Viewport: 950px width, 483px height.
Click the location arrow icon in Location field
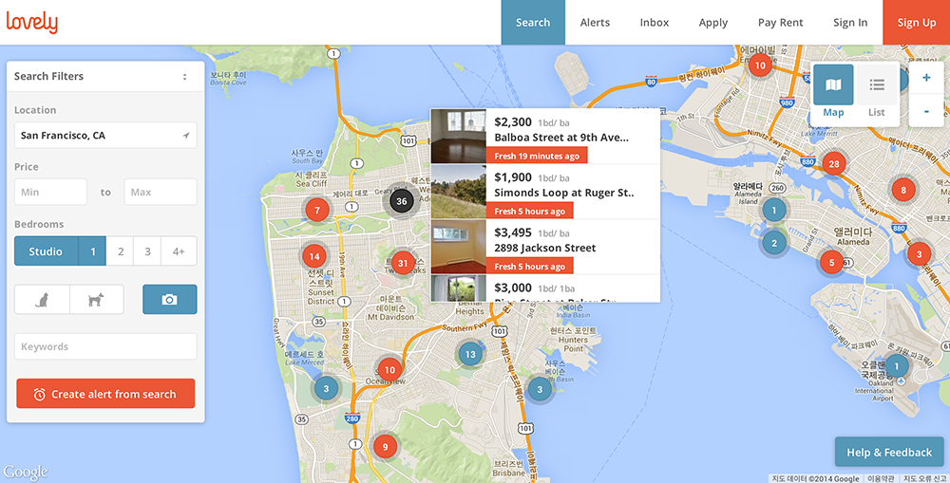coord(186,136)
